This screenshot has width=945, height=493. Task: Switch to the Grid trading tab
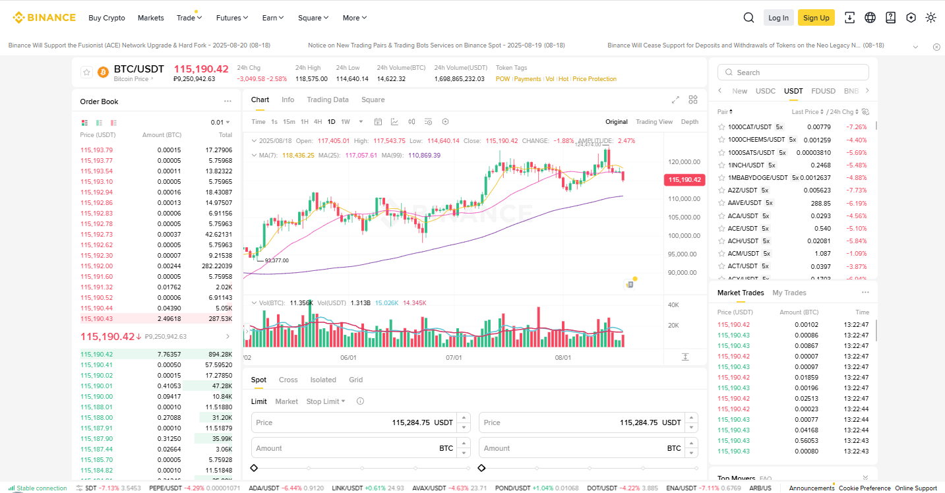pos(356,380)
